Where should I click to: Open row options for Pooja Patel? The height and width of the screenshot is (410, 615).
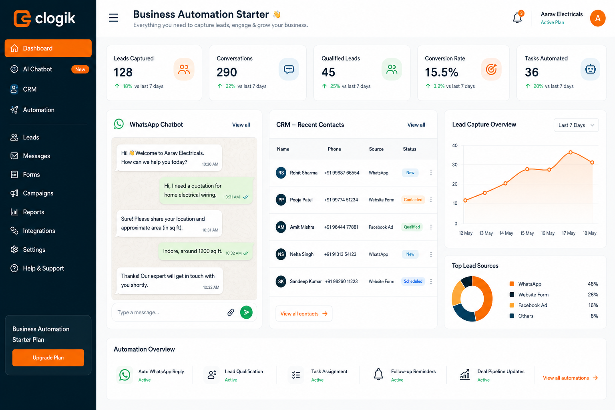431,200
